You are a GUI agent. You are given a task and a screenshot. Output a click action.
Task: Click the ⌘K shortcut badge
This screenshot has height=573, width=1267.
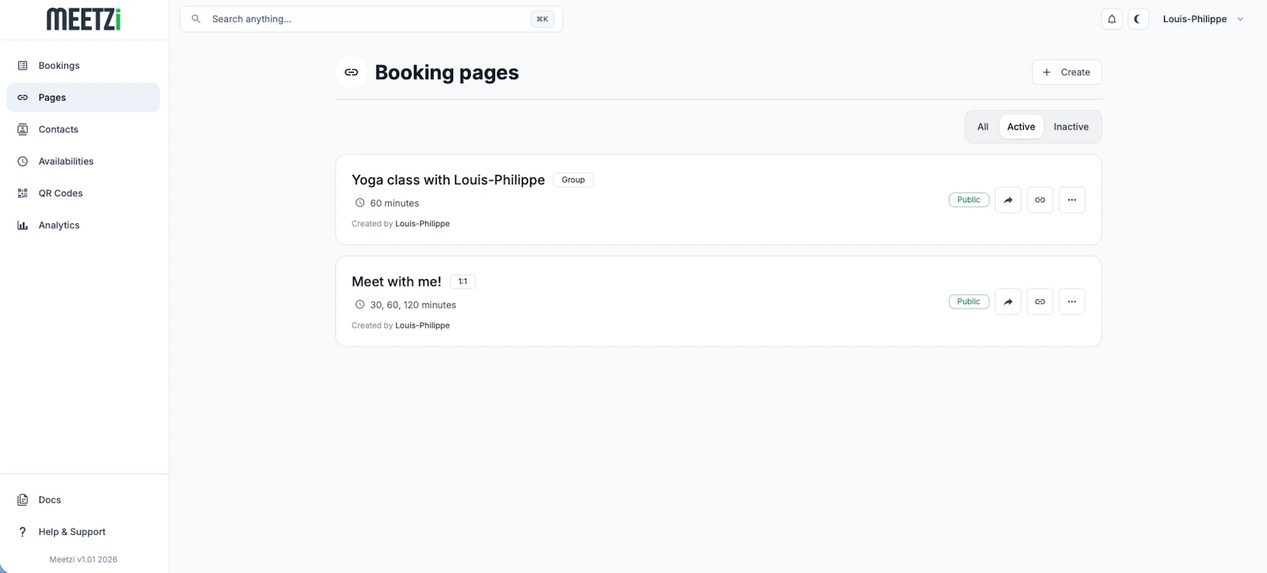pos(542,19)
